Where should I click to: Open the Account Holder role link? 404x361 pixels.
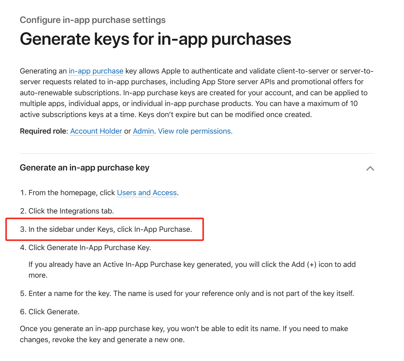[96, 131]
